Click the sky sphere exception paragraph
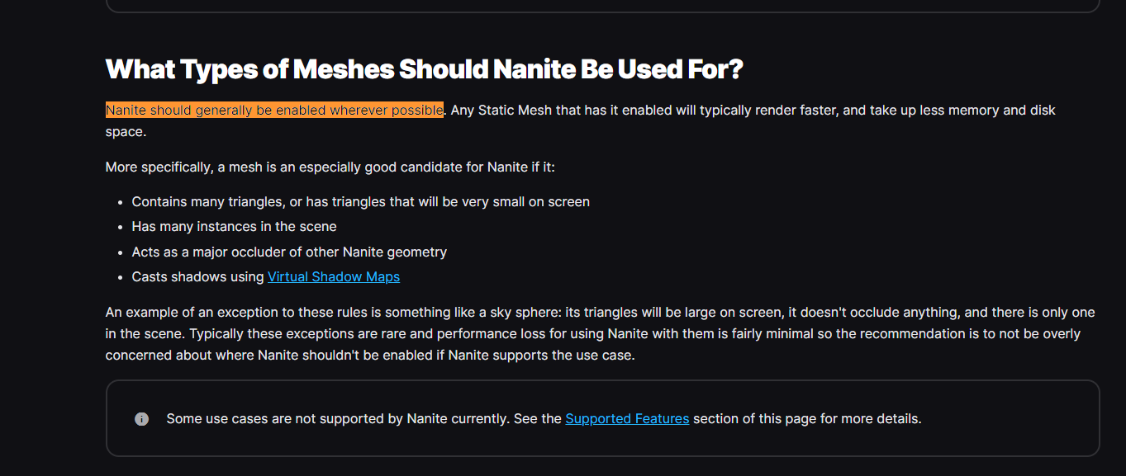The image size is (1126, 476). click(600, 334)
